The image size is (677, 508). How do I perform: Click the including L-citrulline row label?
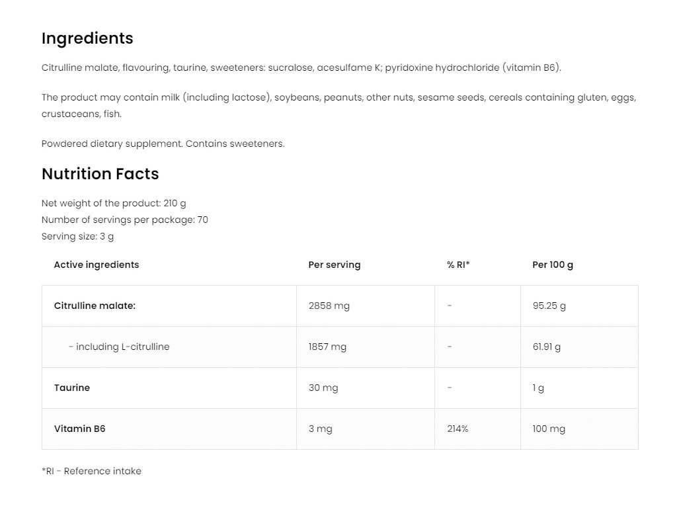tap(119, 347)
